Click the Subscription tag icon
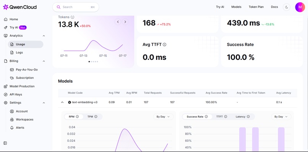Image resolution: width=308 pixels, height=152 pixels. coord(12,78)
